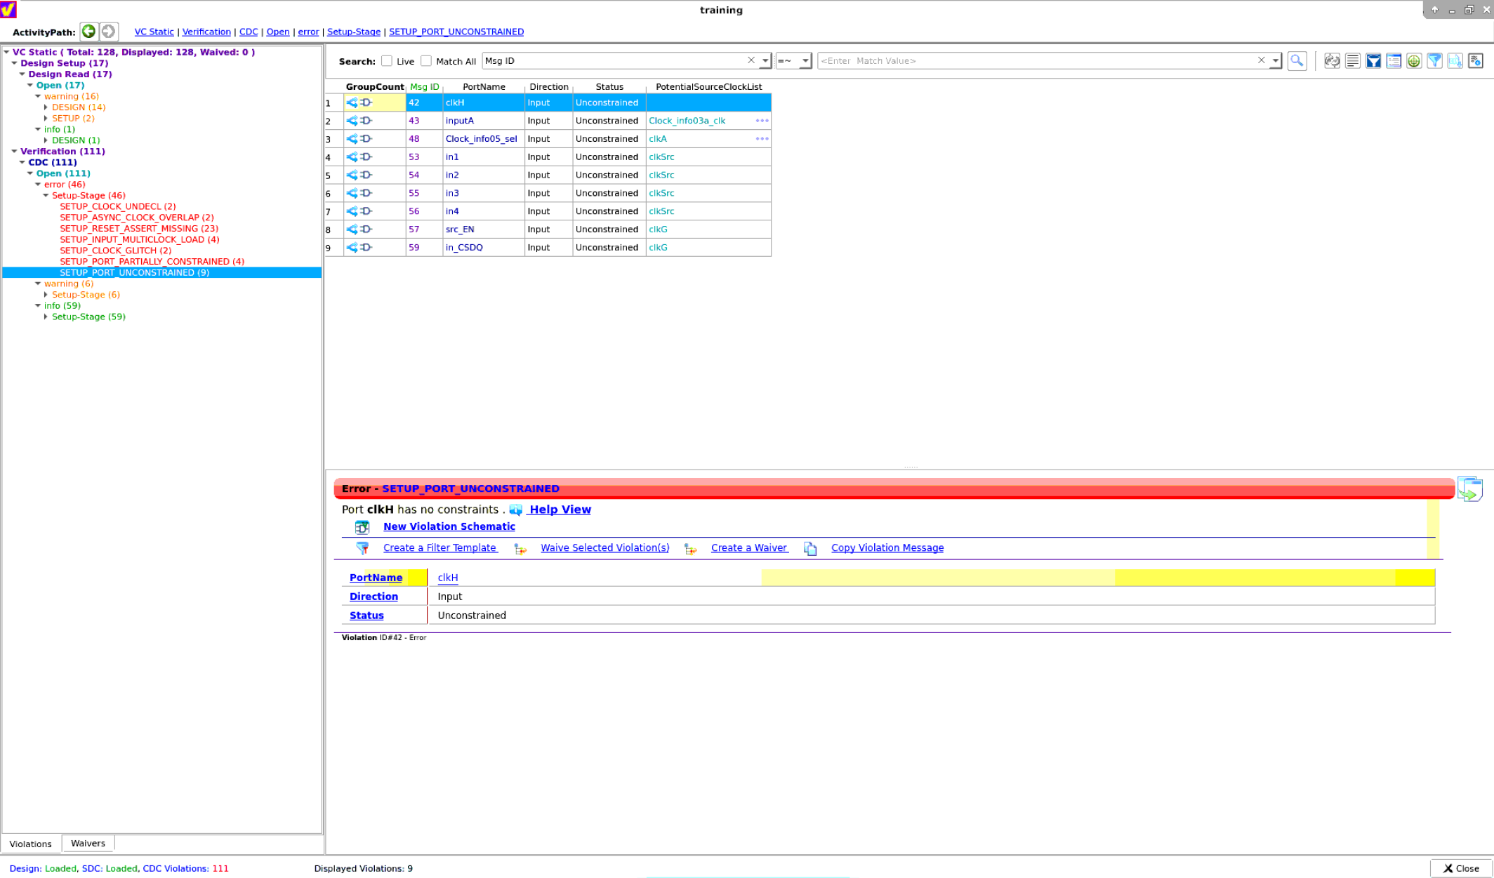Select the Refresh violations icon
Screen dimensions: 1494x878
pyautogui.click(x=1330, y=61)
